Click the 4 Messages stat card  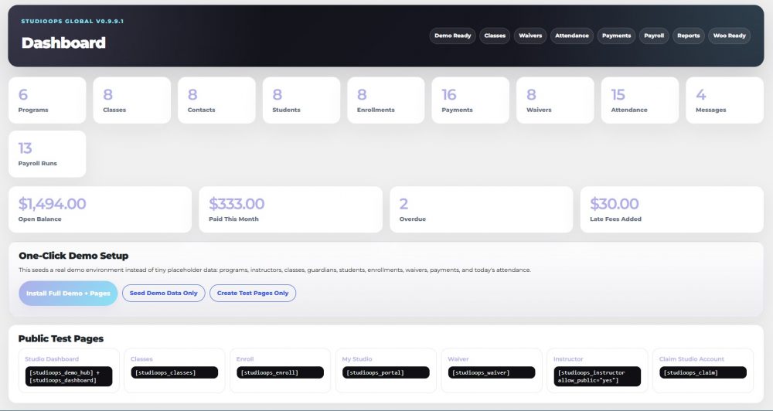tap(725, 100)
